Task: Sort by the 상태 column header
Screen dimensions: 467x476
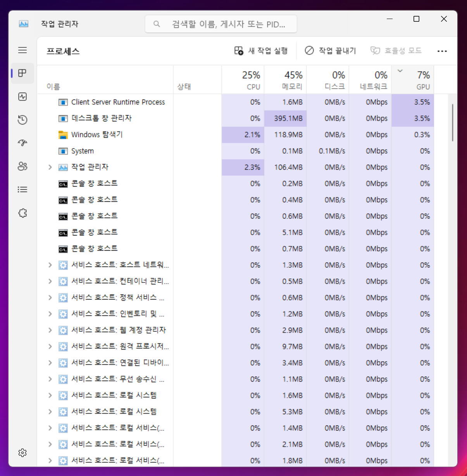Action: tap(198, 80)
